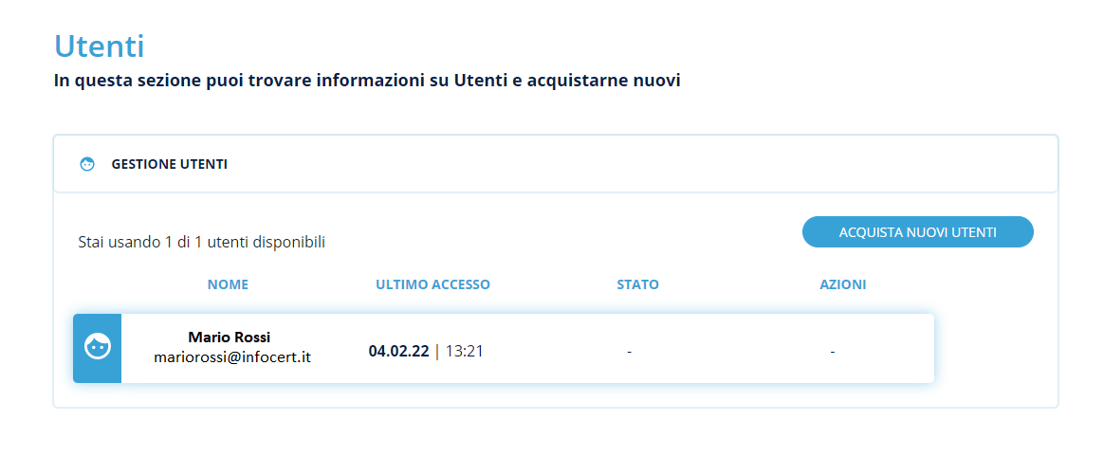
Task: Click the Gestione Utenti header label
Action: click(169, 164)
